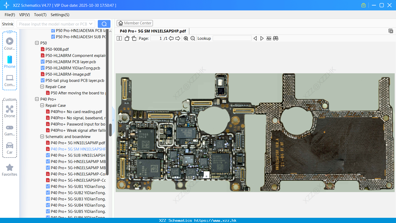Collapse the side panel handle
The height and width of the screenshot is (223, 396).
pyautogui.click(x=113, y=120)
